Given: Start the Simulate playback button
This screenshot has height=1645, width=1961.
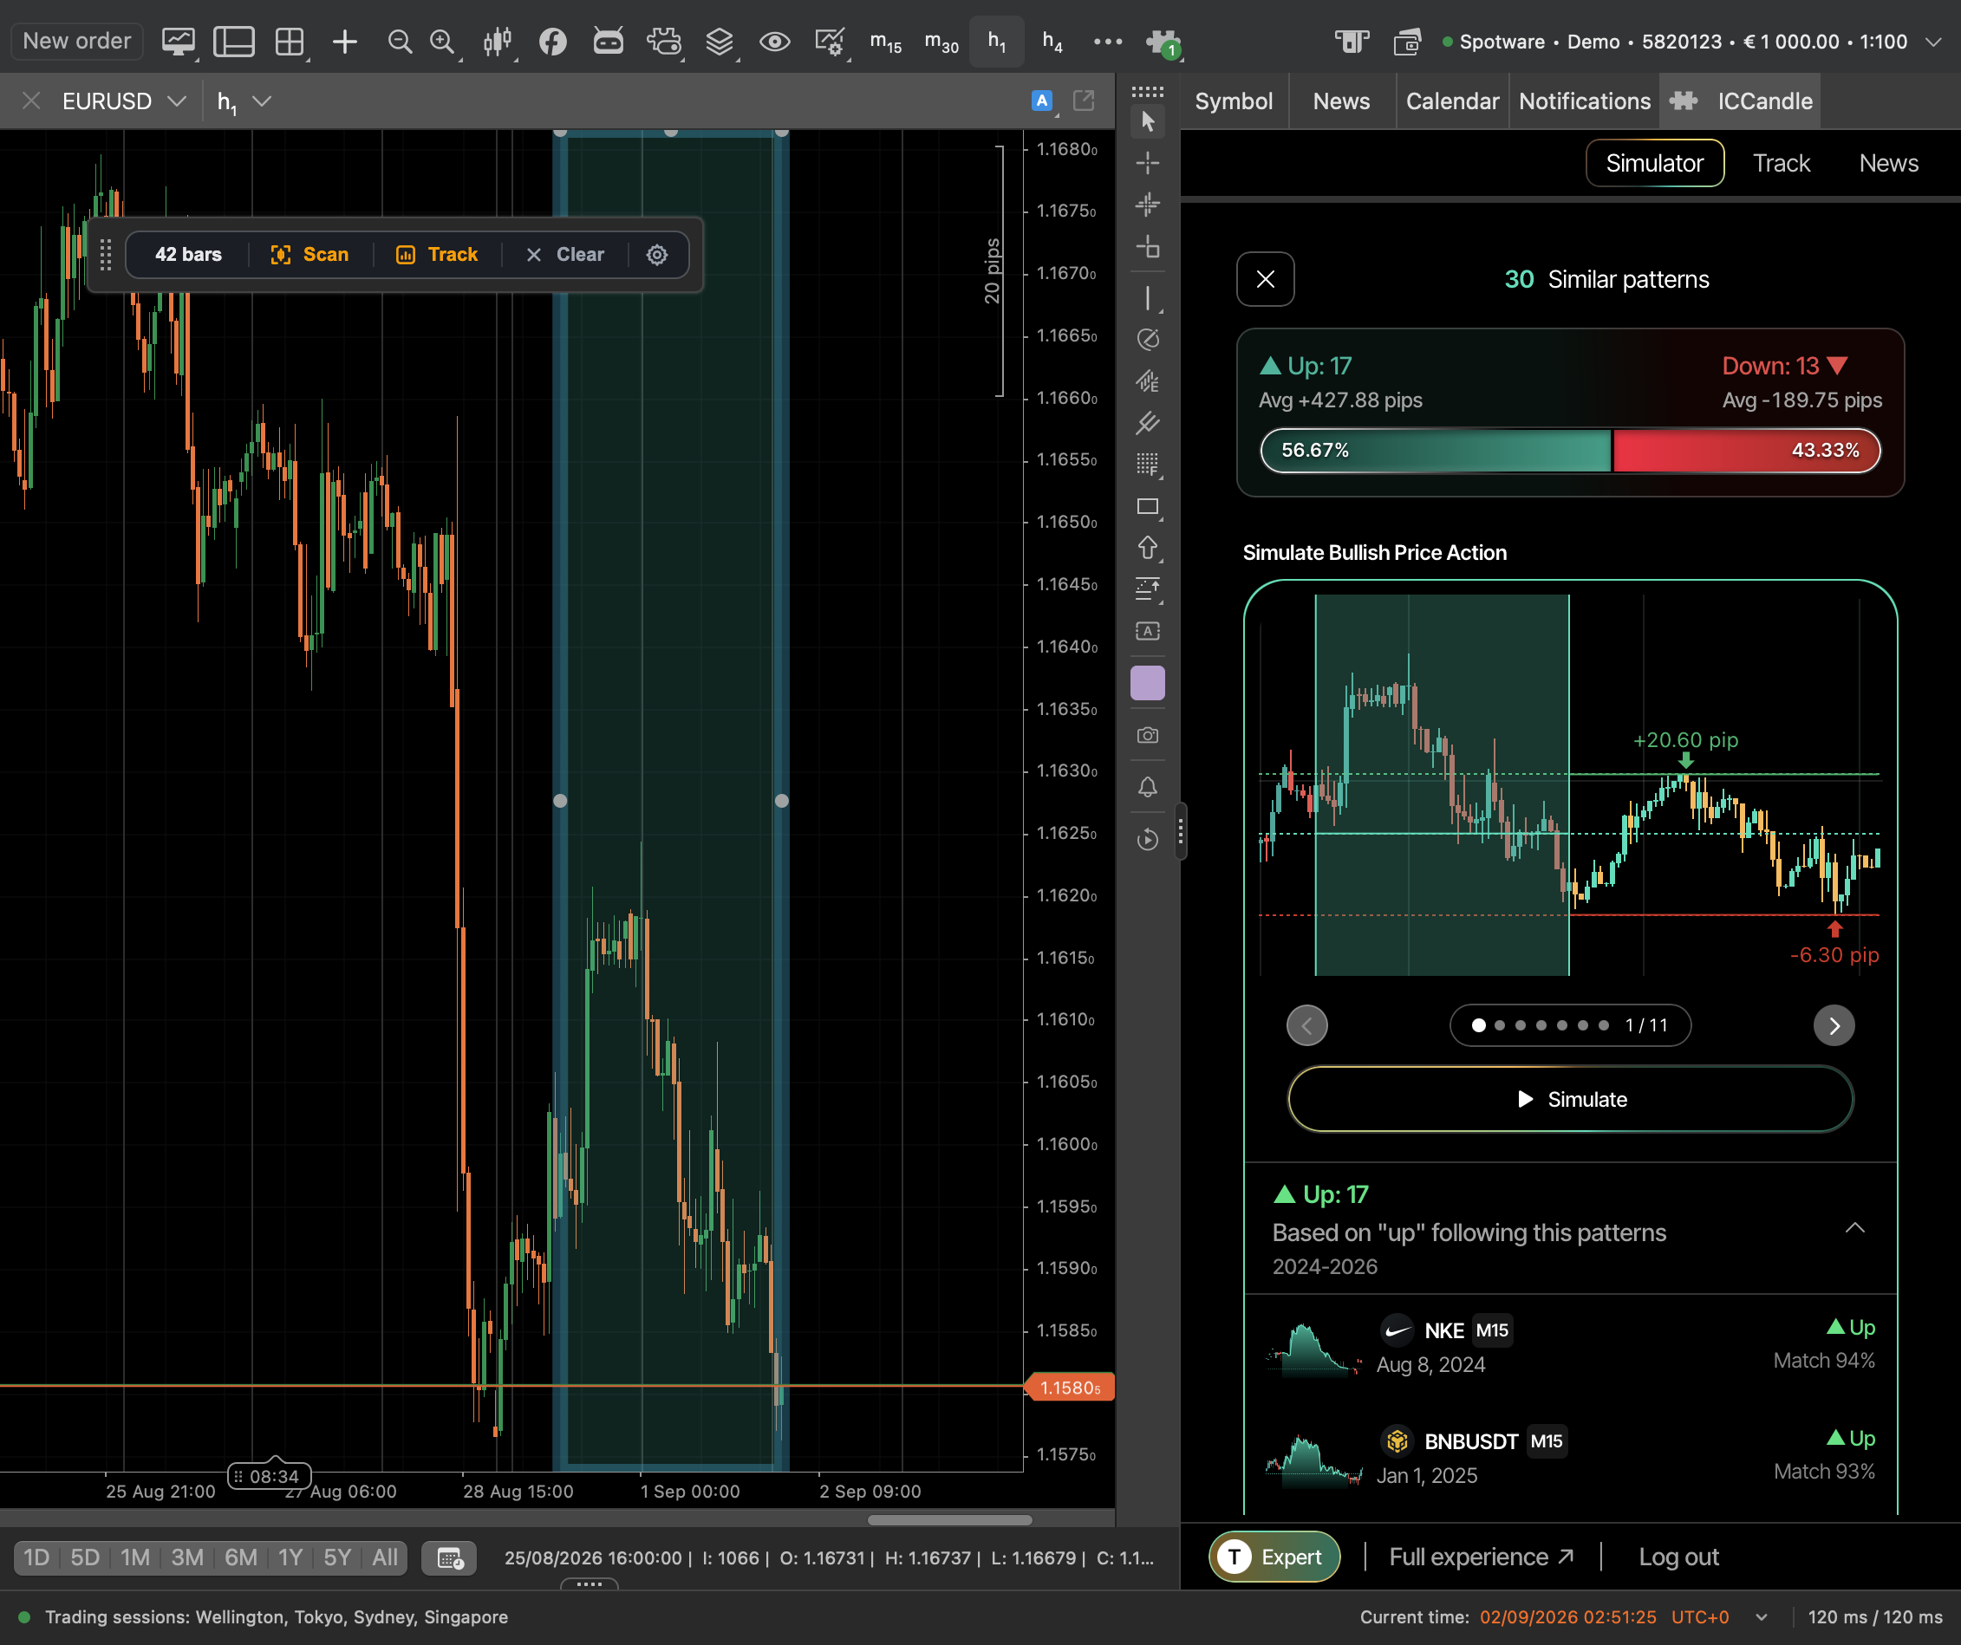Looking at the screenshot, I should (1571, 1099).
